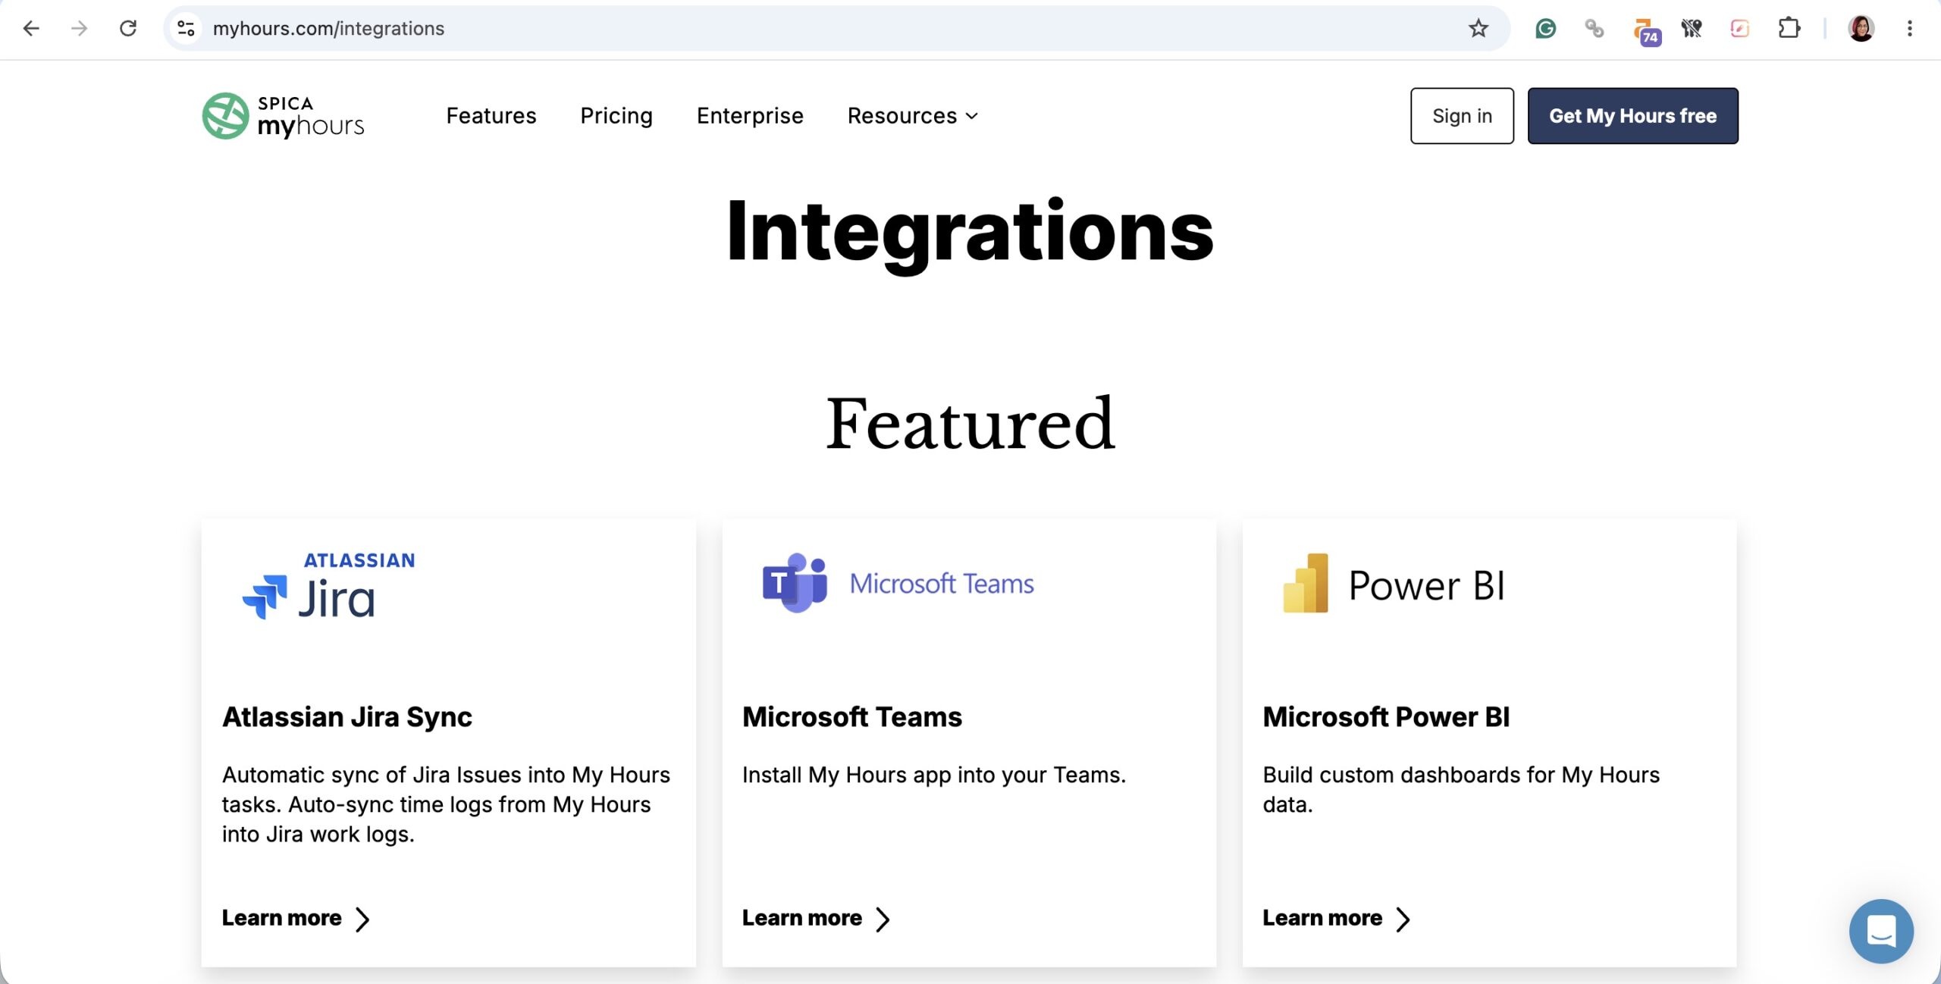Click the Atlassian Jira Sync heading

pyautogui.click(x=346, y=716)
